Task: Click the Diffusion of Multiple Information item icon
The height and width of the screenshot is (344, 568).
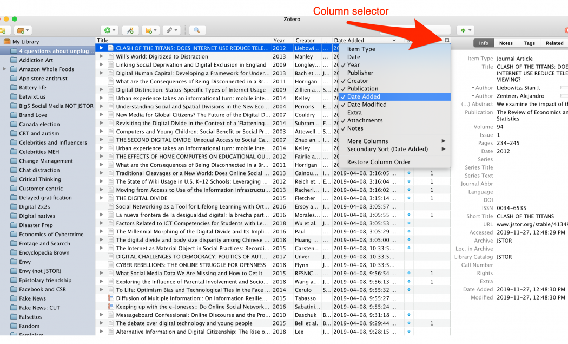Action: [x=111, y=298]
